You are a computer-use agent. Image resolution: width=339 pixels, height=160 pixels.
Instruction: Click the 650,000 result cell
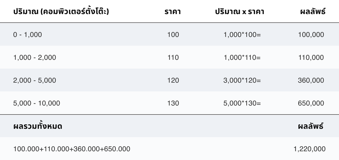coord(311,103)
